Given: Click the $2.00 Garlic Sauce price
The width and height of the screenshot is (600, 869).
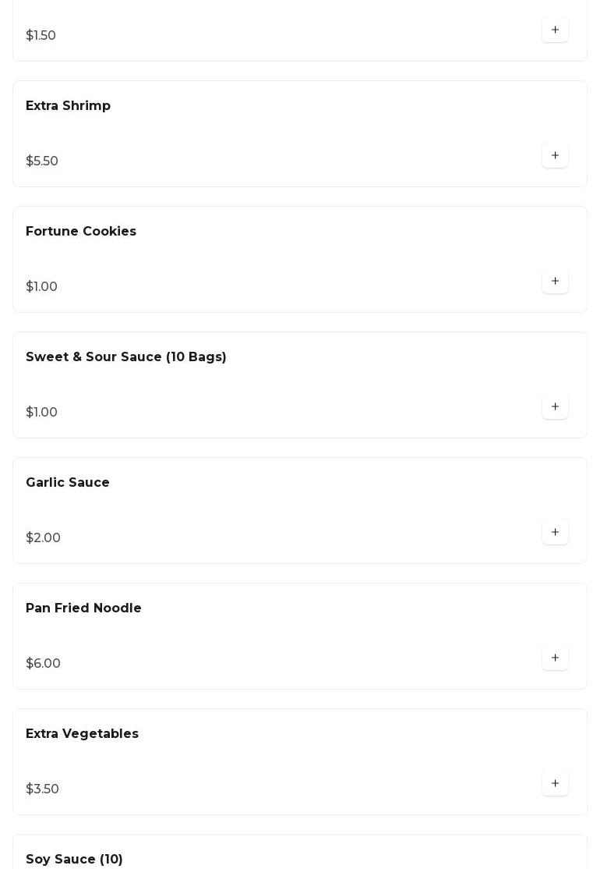Looking at the screenshot, I should (43, 538).
